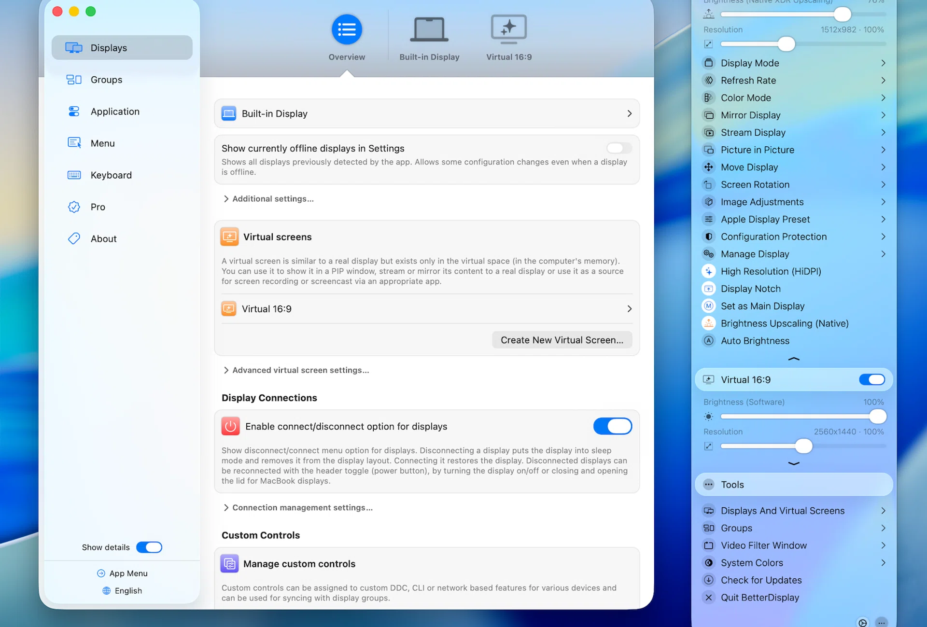Open the About section in sidebar
The height and width of the screenshot is (627, 927).
pyautogui.click(x=122, y=239)
